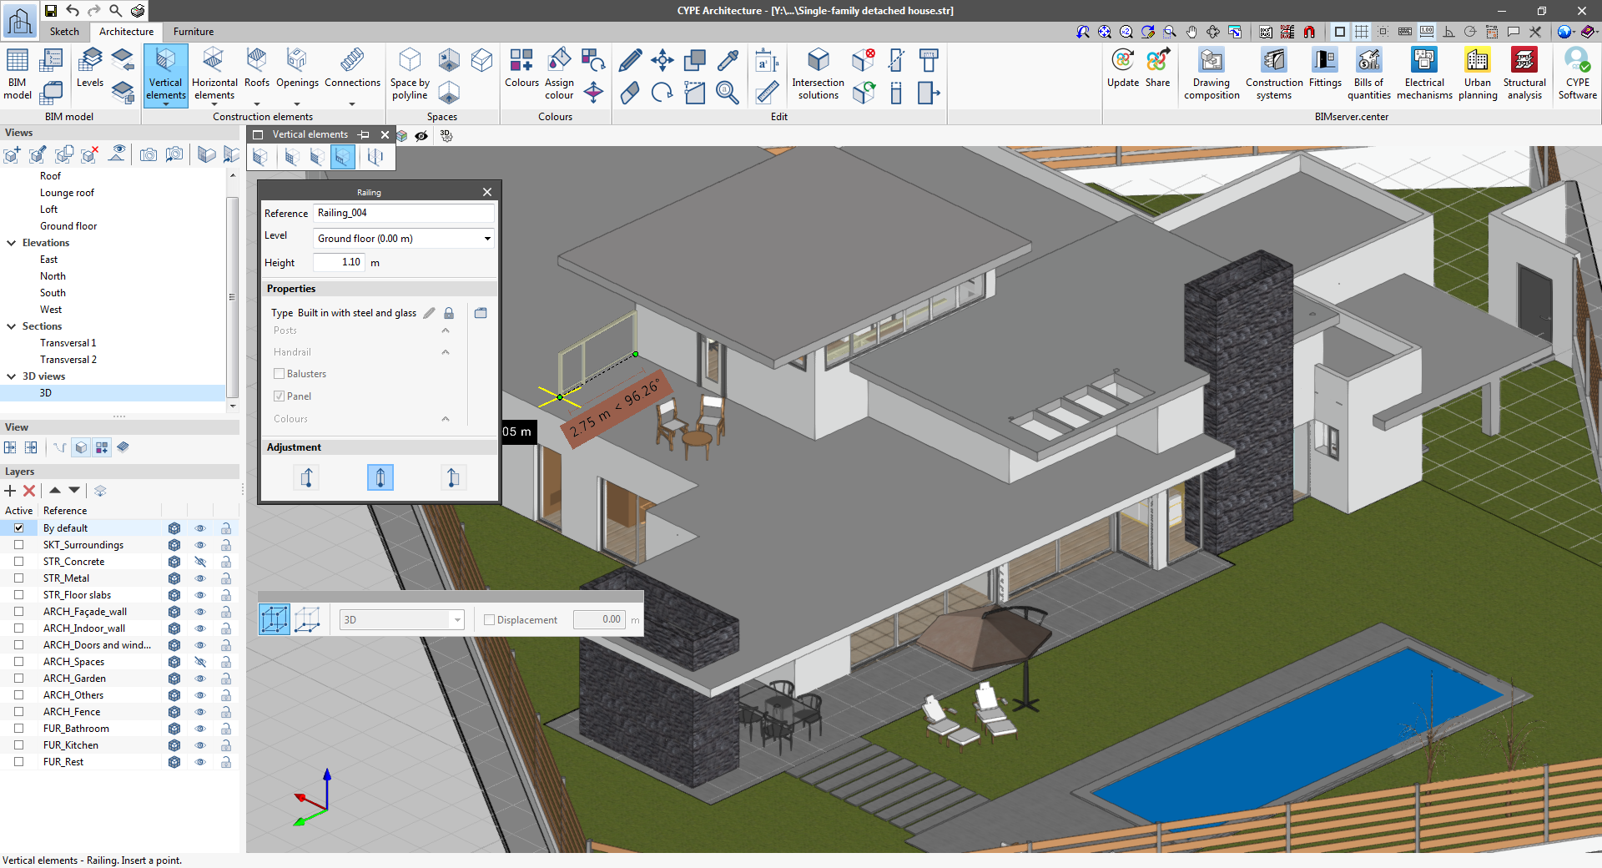The height and width of the screenshot is (868, 1602).
Task: Edit the Height value field
Action: click(x=340, y=262)
